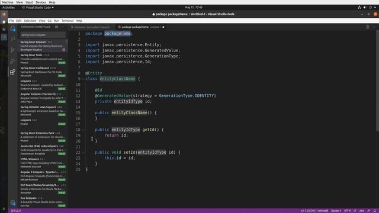Open the network indicator in the Ubuntu top bar
Screen dimensions: 379x213
tap(359, 8)
